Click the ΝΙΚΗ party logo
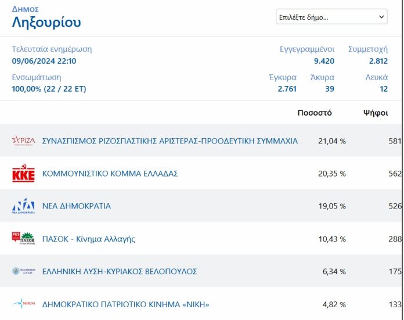Image resolution: width=404 pixels, height=320 pixels. pos(23,304)
